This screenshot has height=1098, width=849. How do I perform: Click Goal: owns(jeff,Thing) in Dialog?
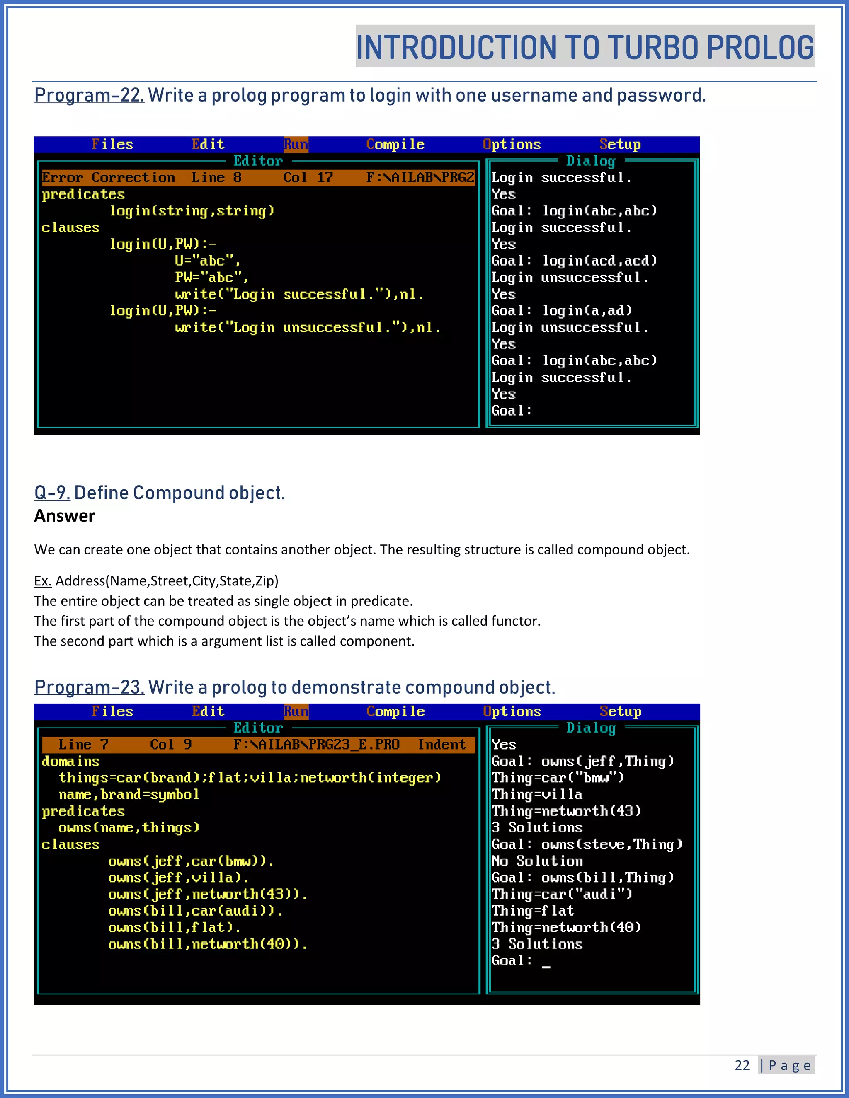click(583, 761)
